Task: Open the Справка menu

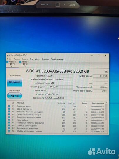Action: (x=45, y=59)
